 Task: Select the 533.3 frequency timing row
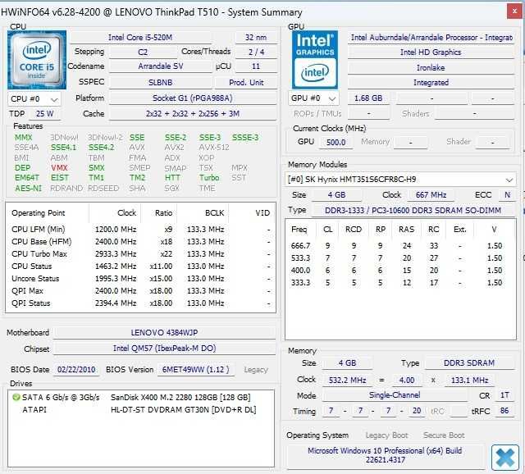pyautogui.click(x=400, y=258)
